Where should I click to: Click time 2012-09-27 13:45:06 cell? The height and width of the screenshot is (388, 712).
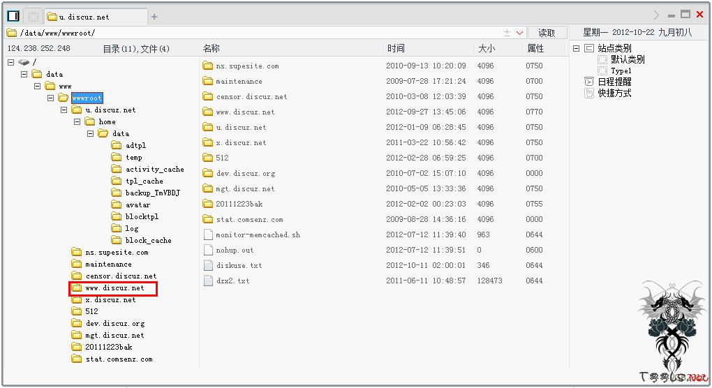426,112
